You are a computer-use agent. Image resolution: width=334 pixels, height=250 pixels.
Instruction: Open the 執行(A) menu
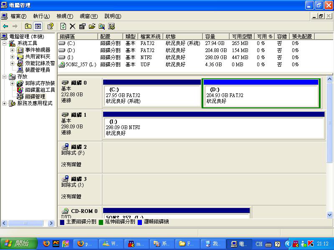coord(41,16)
